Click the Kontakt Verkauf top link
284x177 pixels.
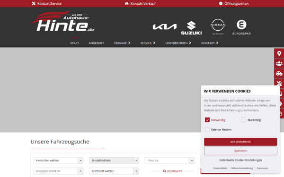pos(140,3)
